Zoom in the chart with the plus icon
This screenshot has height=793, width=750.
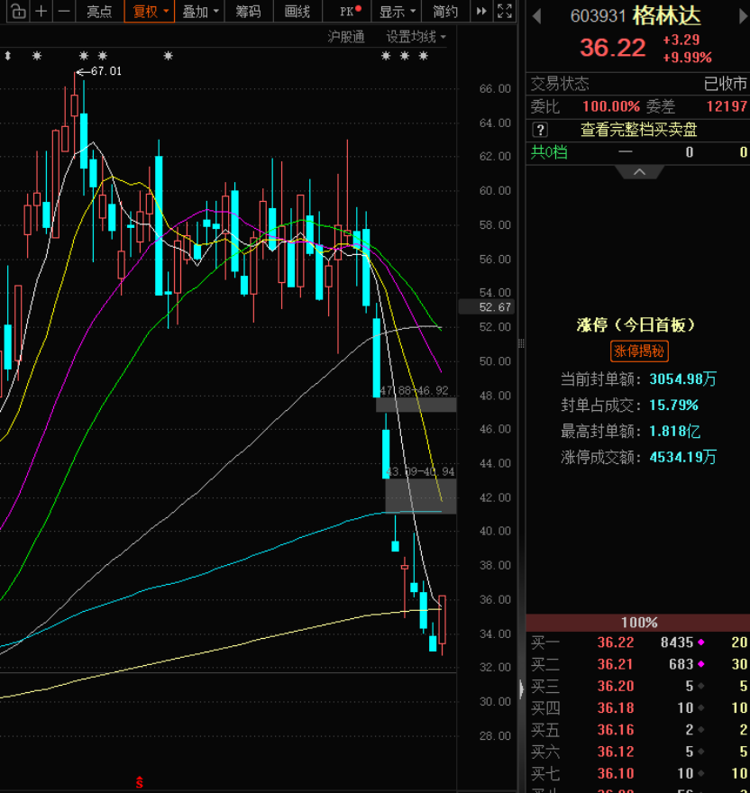click(41, 11)
